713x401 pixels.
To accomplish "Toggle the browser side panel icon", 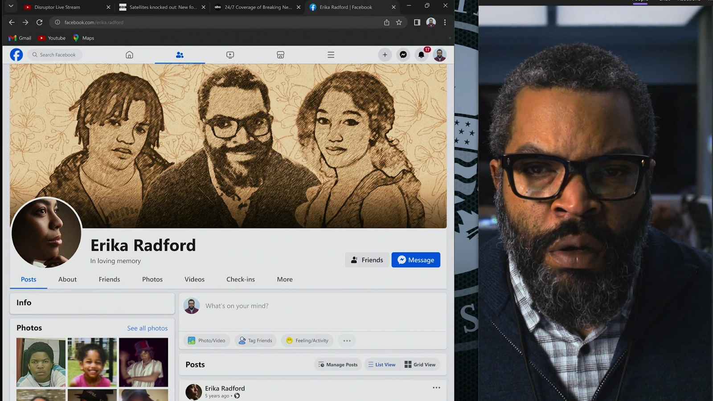I will click(417, 22).
